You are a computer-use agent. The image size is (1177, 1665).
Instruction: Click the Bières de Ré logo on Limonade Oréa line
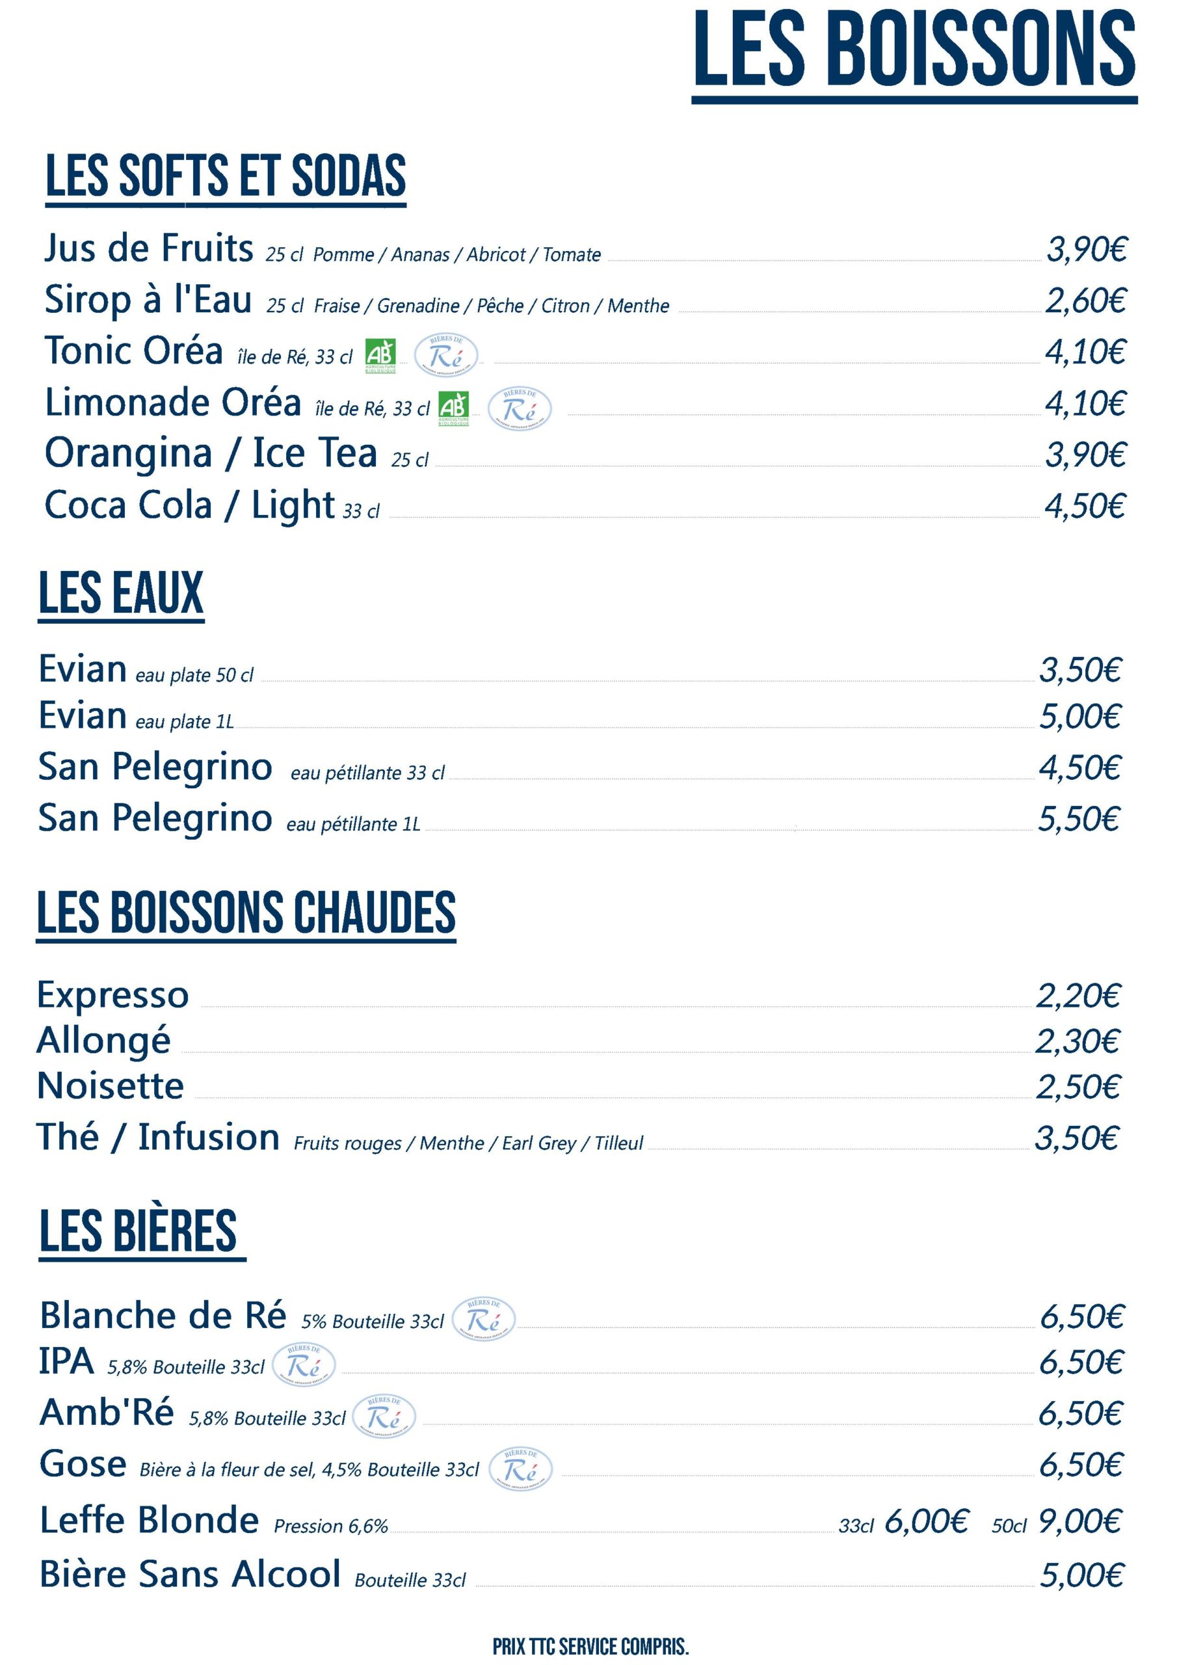tap(519, 409)
